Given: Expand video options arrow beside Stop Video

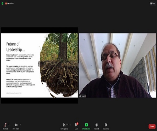Looking at the screenshot, I should click(20, 125).
